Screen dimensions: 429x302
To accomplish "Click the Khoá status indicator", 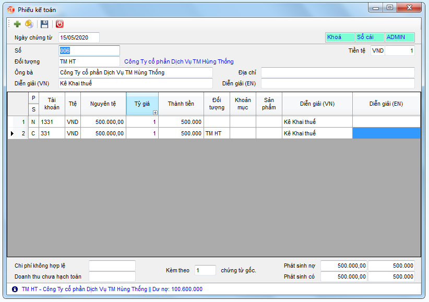I will pyautogui.click(x=339, y=37).
